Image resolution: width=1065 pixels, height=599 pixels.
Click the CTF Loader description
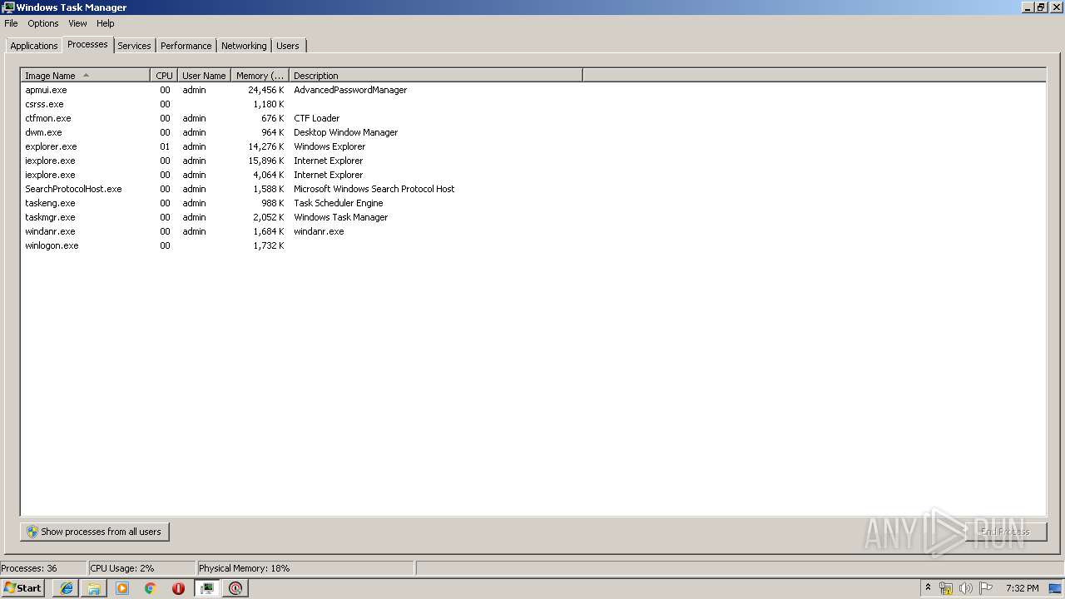pyautogui.click(x=316, y=118)
